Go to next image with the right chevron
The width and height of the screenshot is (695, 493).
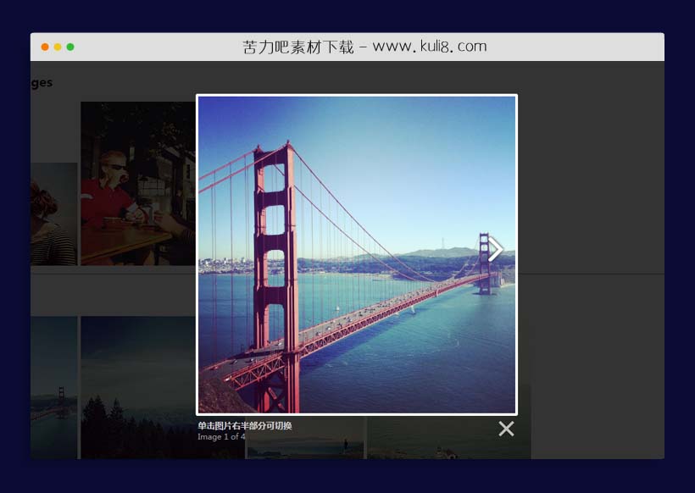[x=496, y=249]
